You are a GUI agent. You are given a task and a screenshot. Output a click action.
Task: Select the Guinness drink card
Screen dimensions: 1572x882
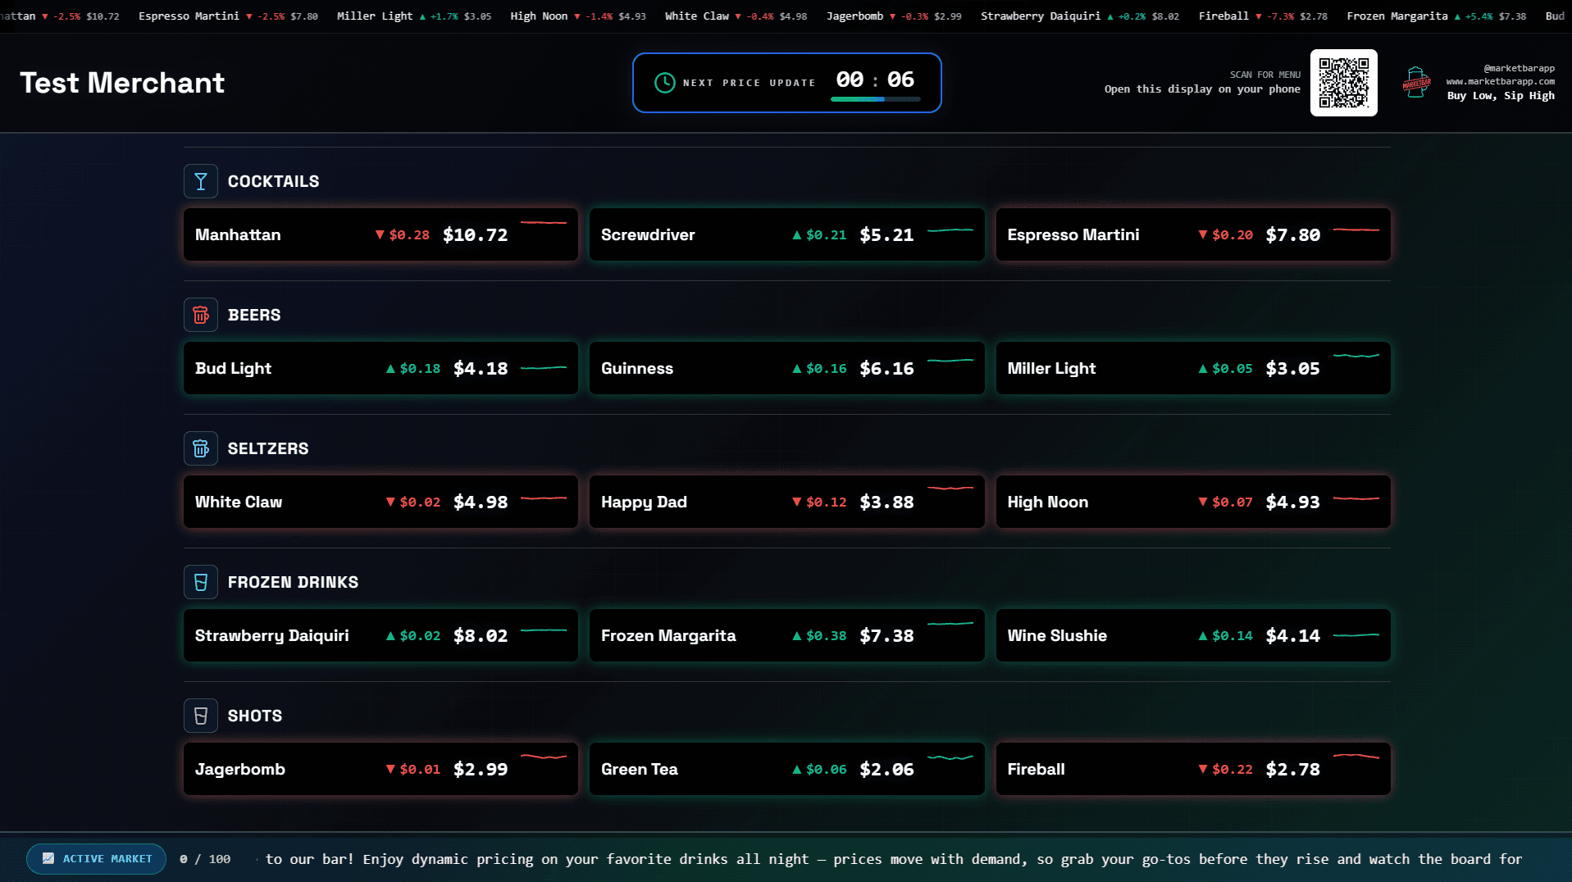(x=787, y=368)
